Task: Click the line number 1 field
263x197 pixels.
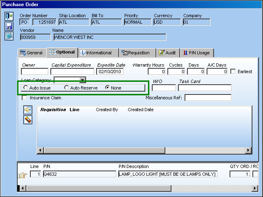Action: pyautogui.click(x=36, y=174)
